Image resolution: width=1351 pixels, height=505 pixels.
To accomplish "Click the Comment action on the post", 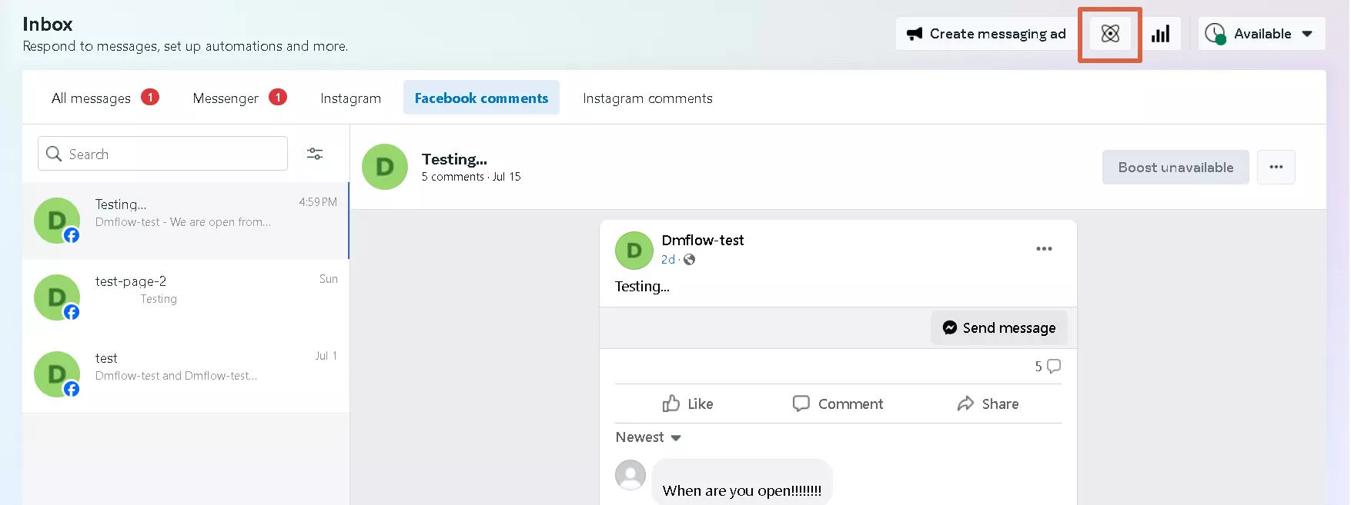I will click(x=838, y=404).
